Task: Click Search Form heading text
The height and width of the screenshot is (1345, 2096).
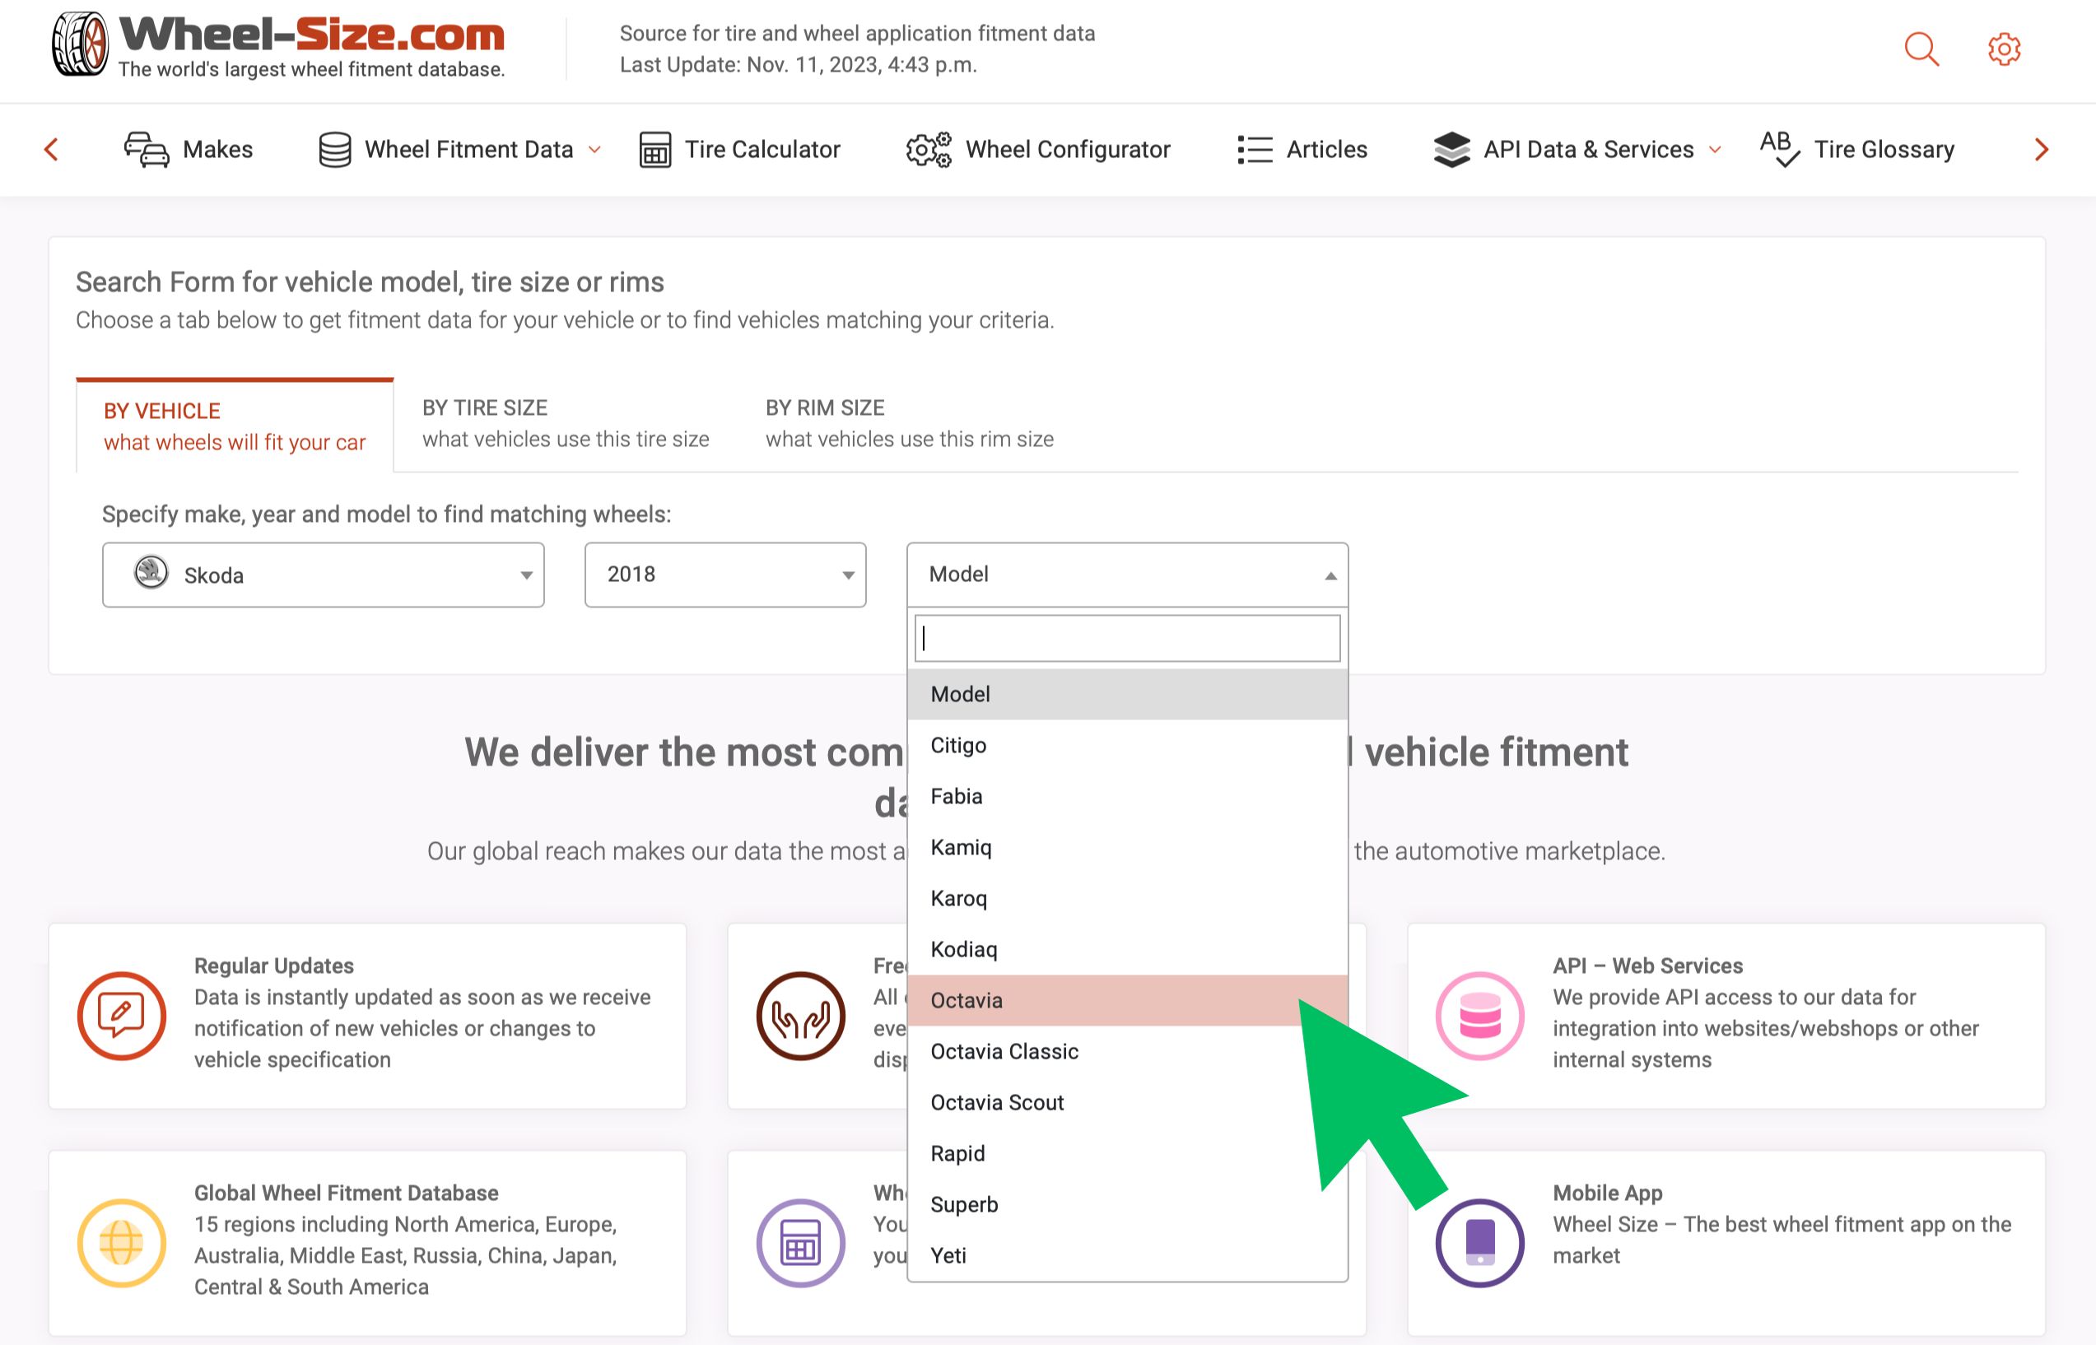Action: click(x=370, y=282)
